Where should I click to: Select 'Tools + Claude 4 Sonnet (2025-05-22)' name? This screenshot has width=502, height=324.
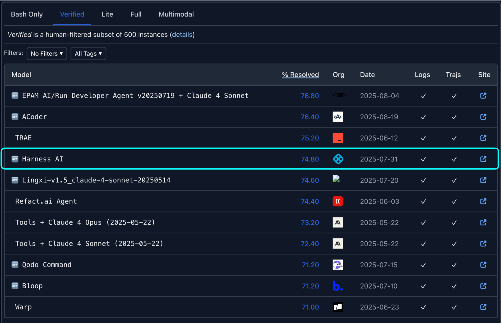pos(89,244)
